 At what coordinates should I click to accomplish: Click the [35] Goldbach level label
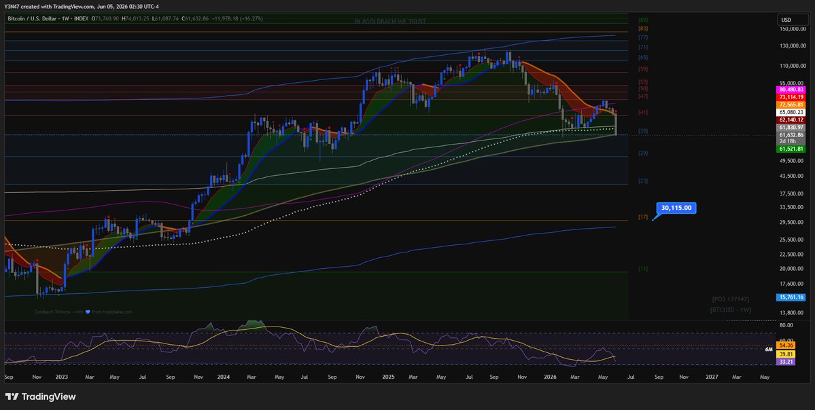pos(642,131)
